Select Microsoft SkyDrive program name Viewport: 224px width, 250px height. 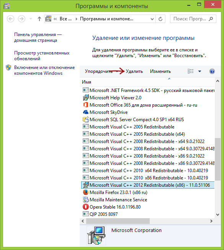[109, 112]
